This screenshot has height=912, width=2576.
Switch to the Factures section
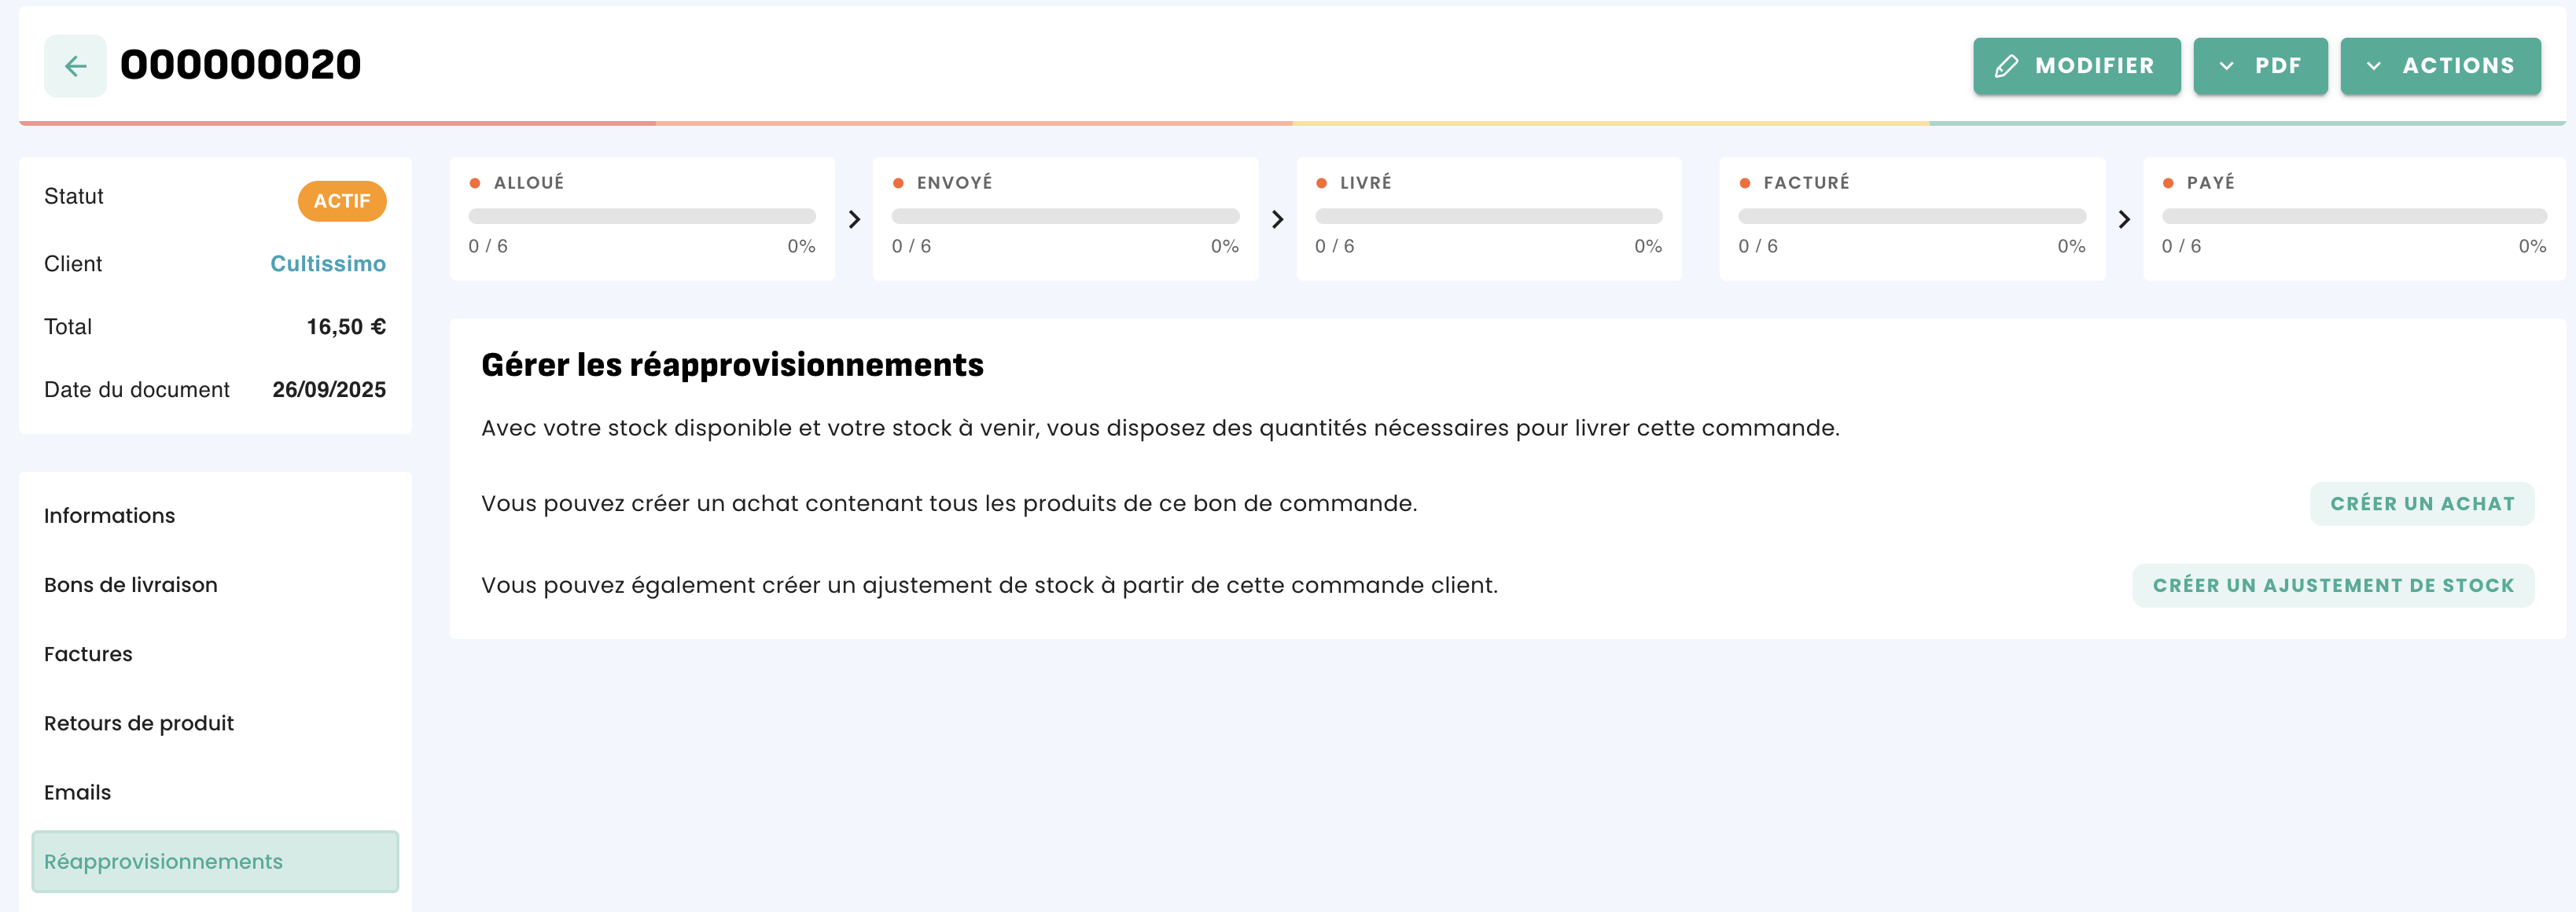pyautogui.click(x=88, y=654)
